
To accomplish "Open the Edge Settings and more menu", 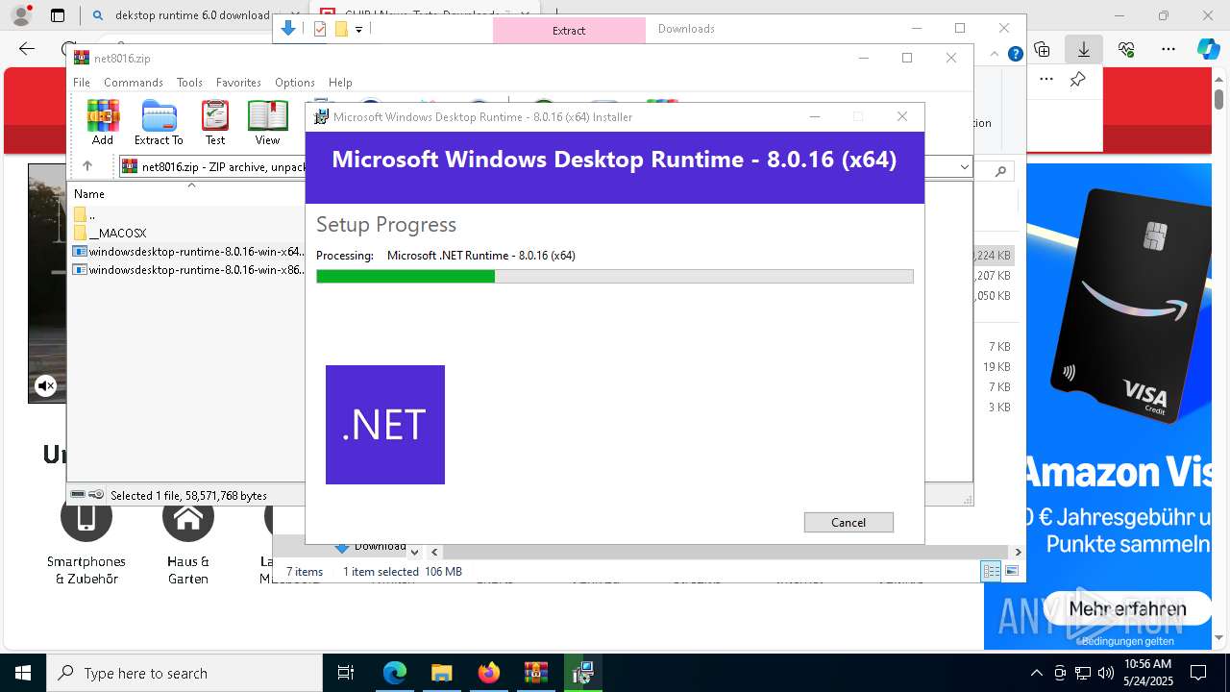I will click(1168, 49).
